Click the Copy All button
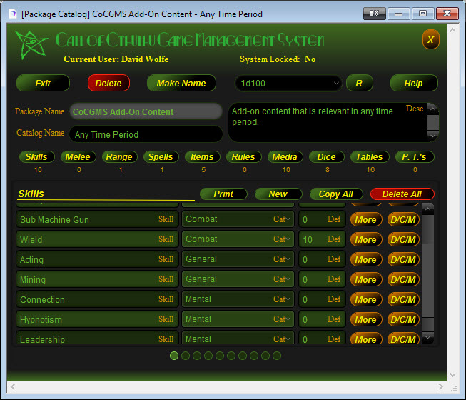466x400 pixels. coord(336,194)
